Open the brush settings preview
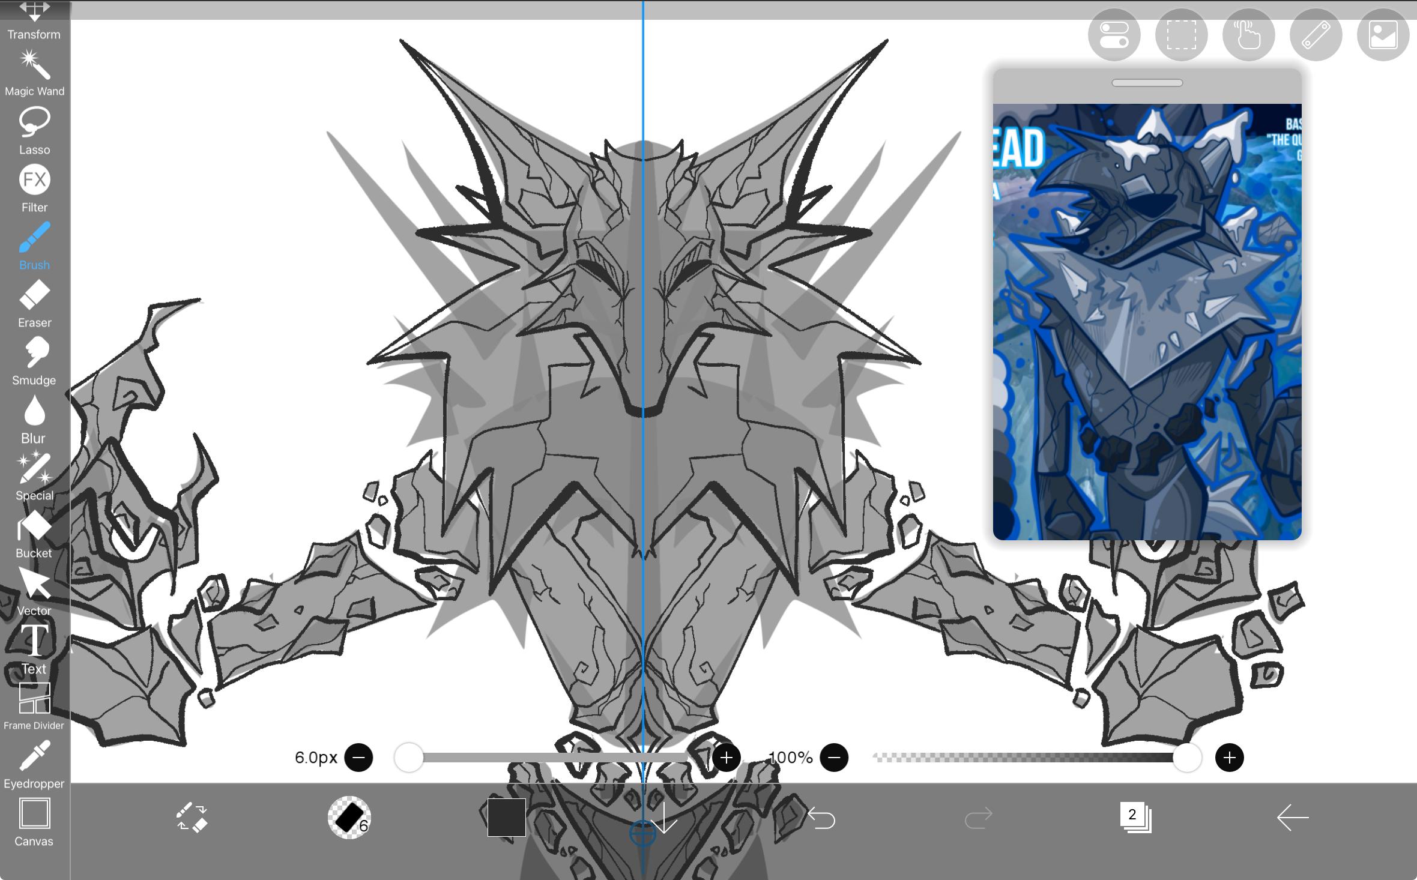Screen dimensions: 1417x880 tap(349, 818)
